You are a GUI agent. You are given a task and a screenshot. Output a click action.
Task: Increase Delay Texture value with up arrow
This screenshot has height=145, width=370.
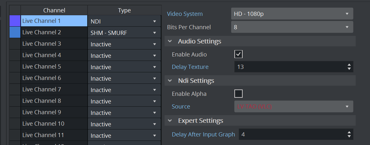[x=349, y=65]
